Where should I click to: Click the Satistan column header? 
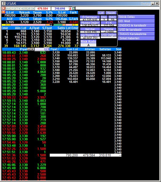click(x=105, y=49)
